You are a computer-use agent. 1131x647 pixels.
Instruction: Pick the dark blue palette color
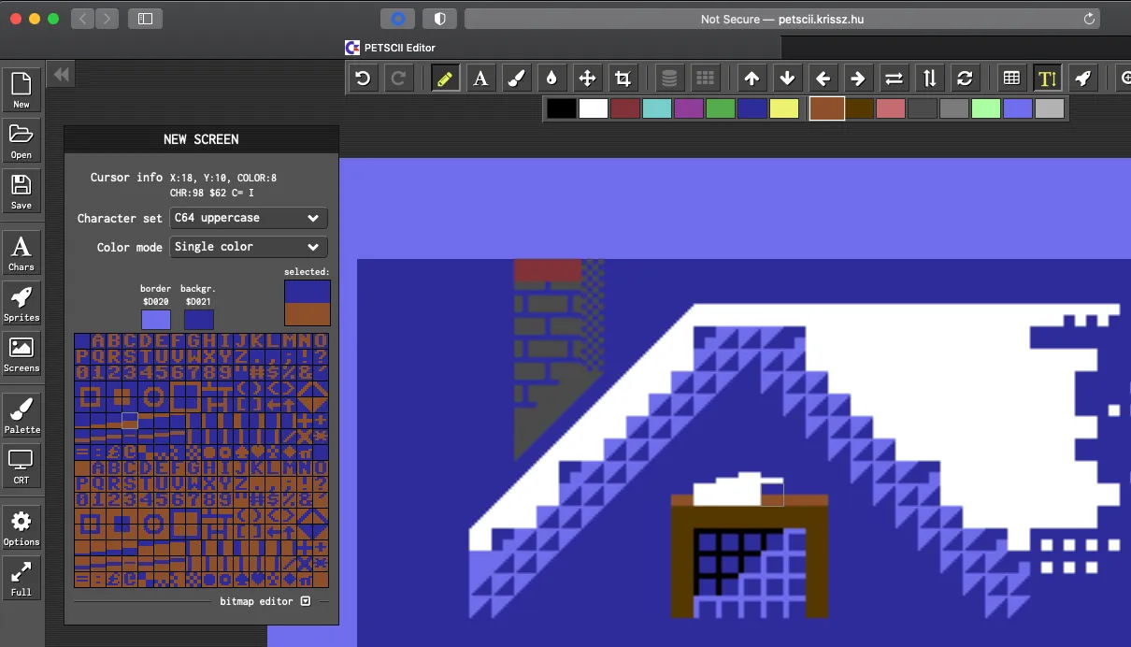[752, 108]
